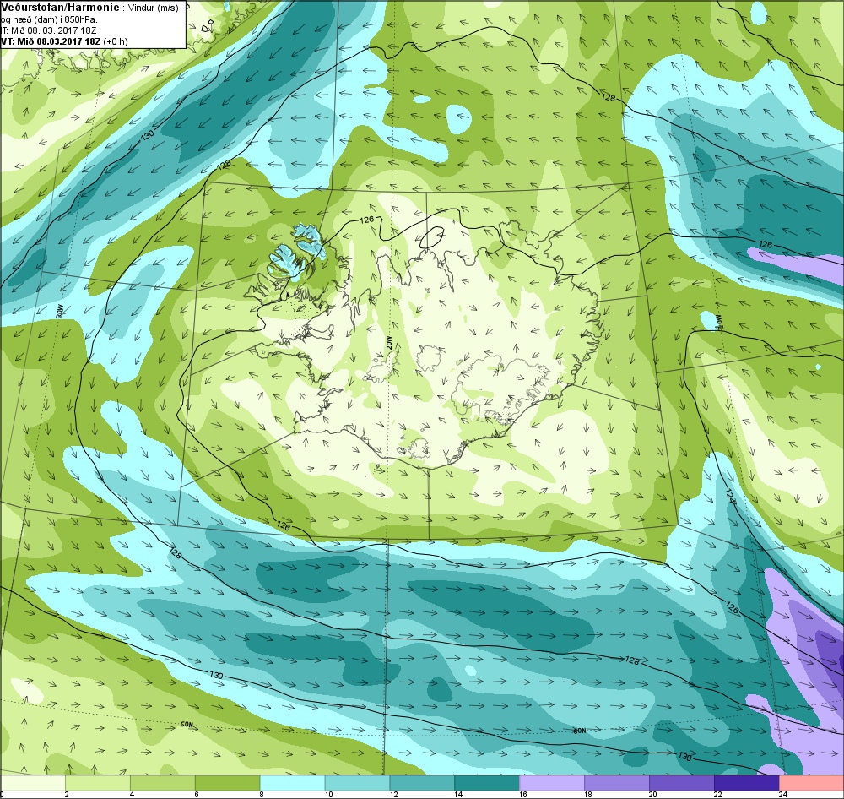
Task: Select the "VT: Mið 08.03.2017 18Z (+0 h)" line
Action: [x=64, y=41]
